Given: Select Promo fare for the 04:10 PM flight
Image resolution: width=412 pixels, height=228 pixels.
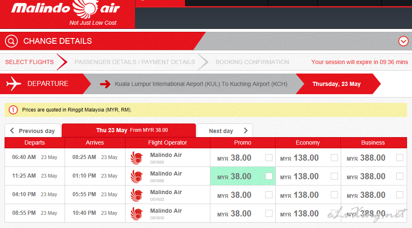Looking at the screenshot, I should 269,195.
